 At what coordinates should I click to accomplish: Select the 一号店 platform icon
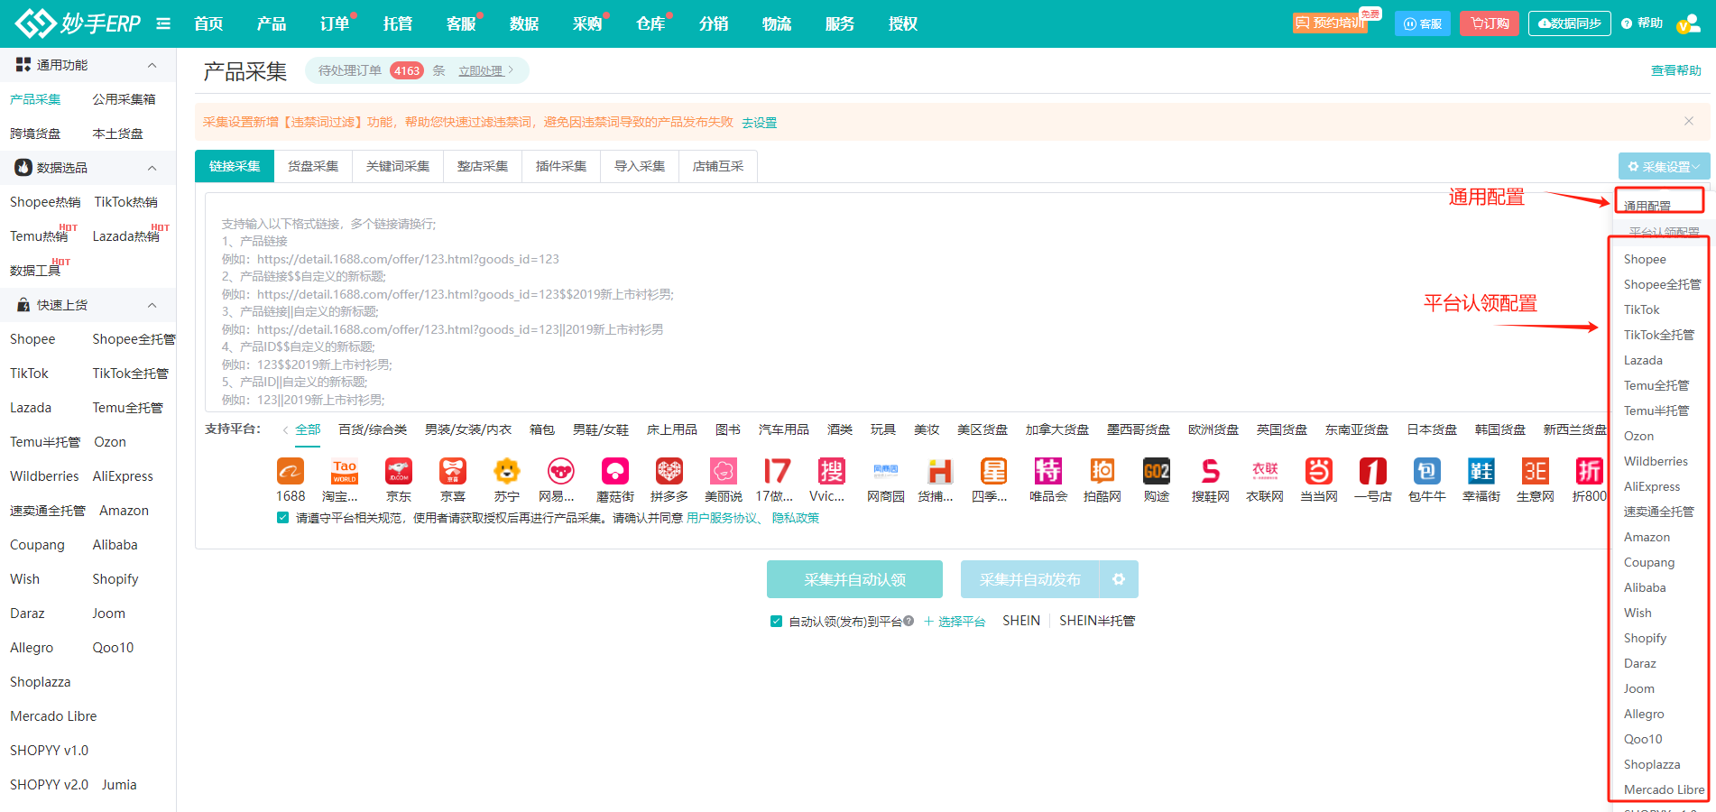1373,471
